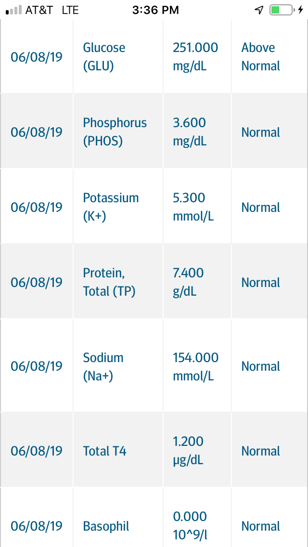Tap the cellular signal bars icon
This screenshot has height=547, width=308.
point(13,10)
